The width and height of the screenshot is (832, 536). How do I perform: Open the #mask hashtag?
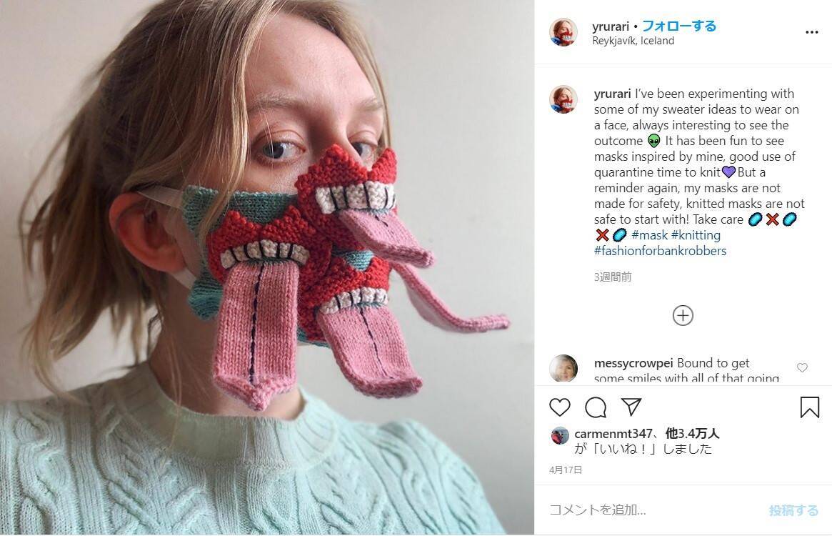(649, 235)
